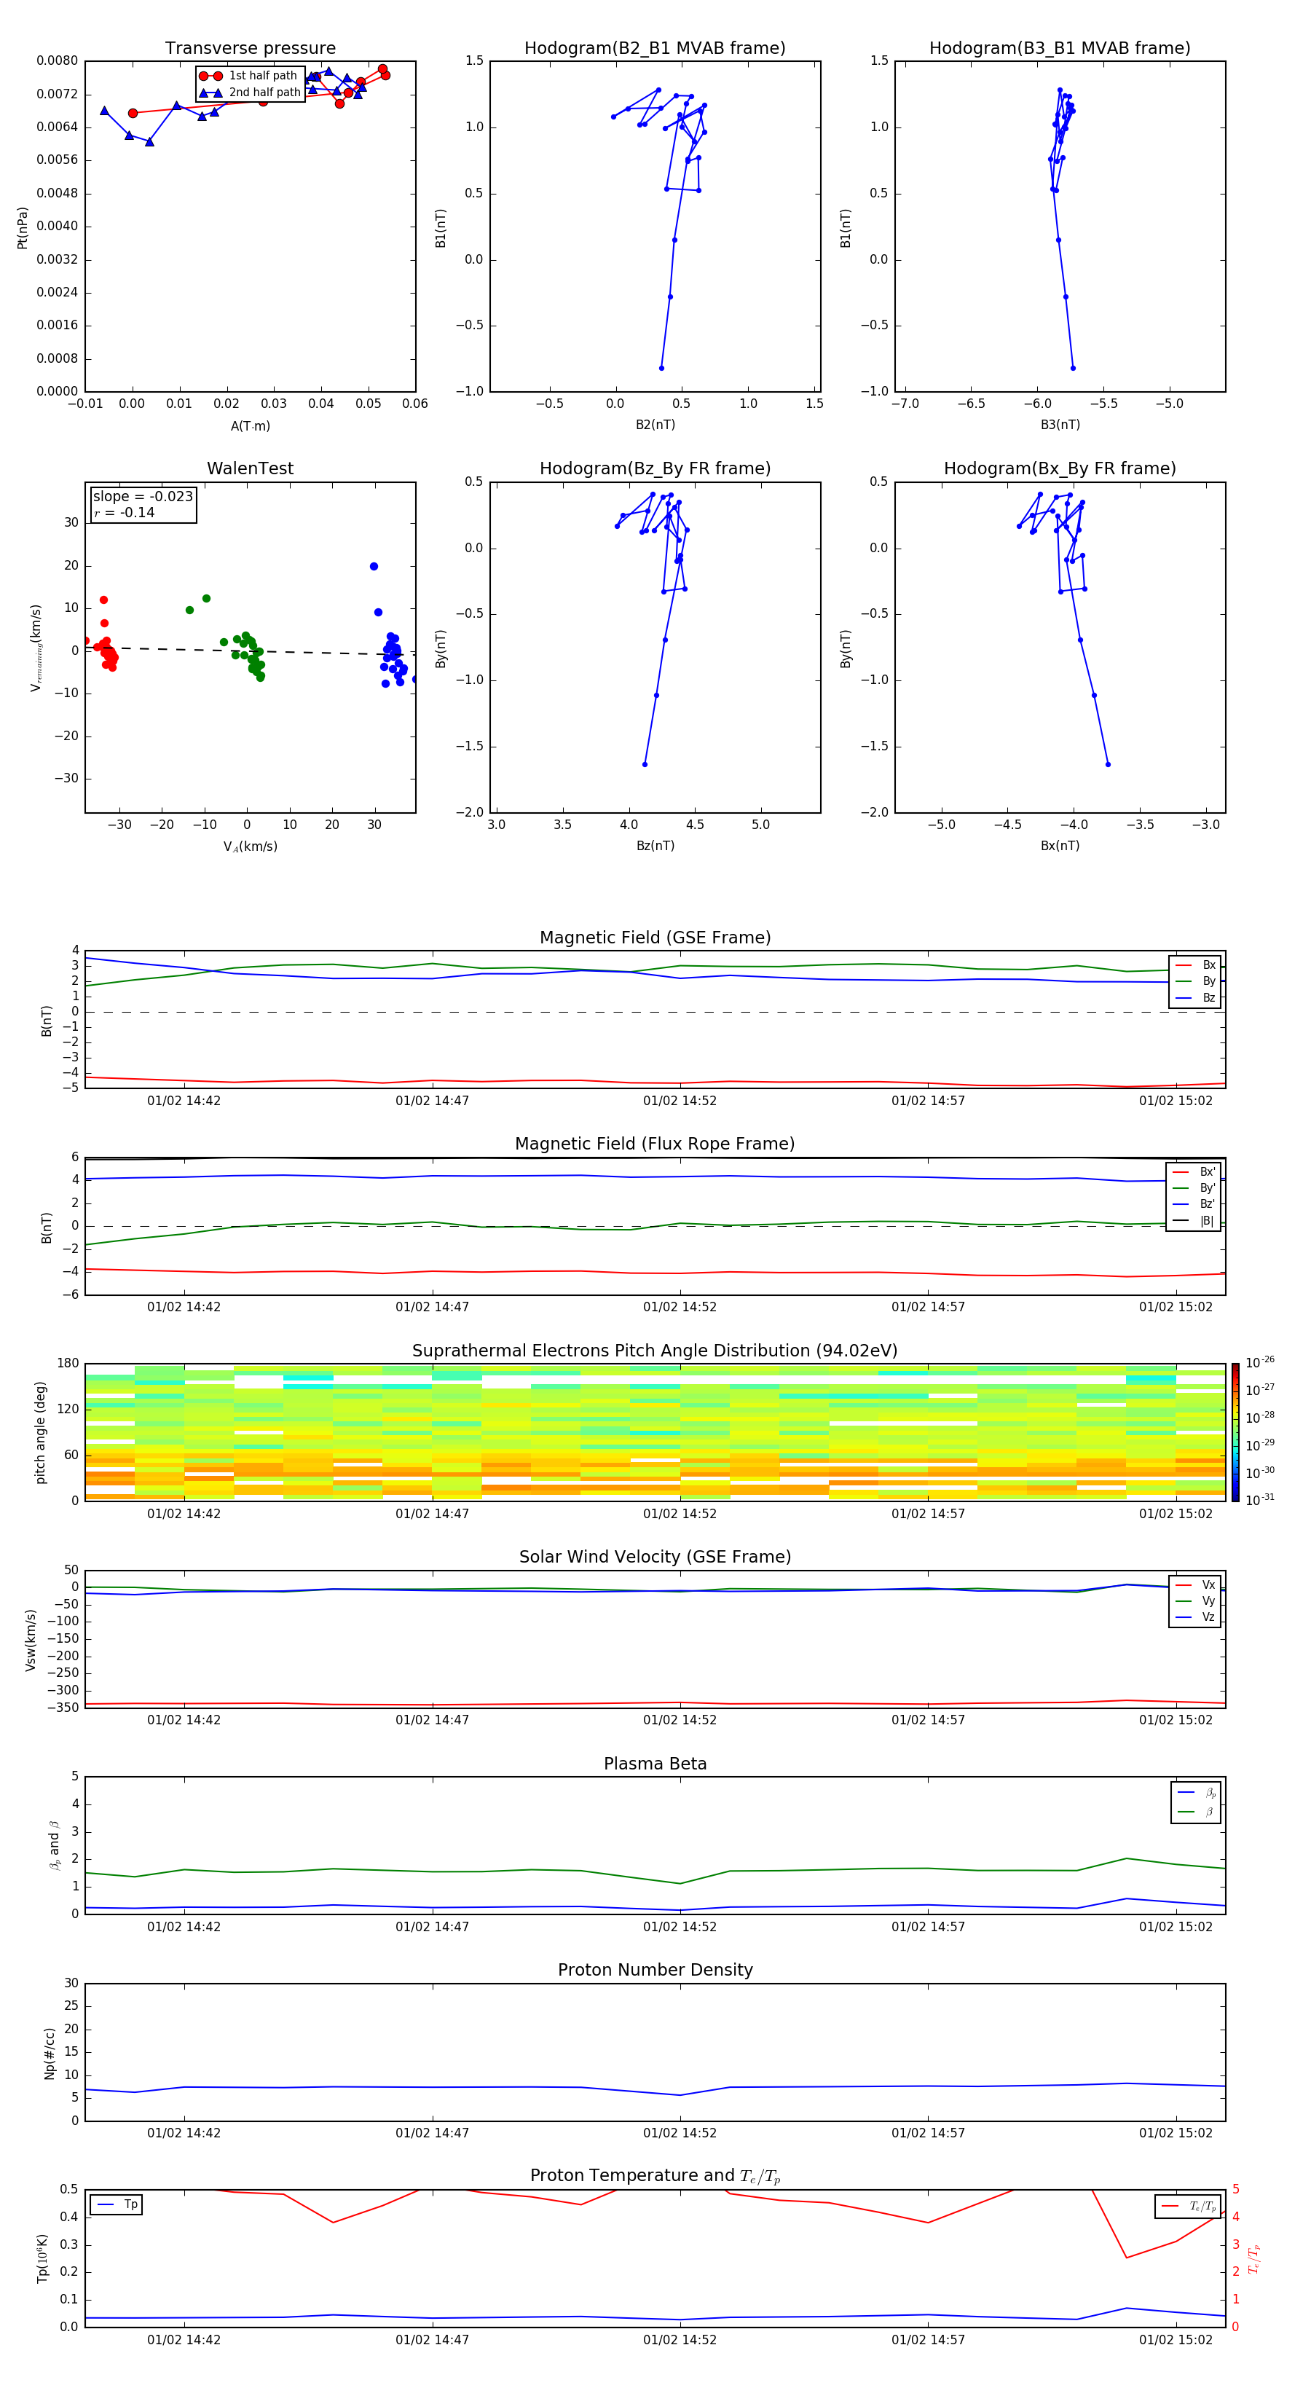Click the "Magnetic Field (GSE Frame)" title
The width and height of the screenshot is (1311, 2404).
(655, 938)
